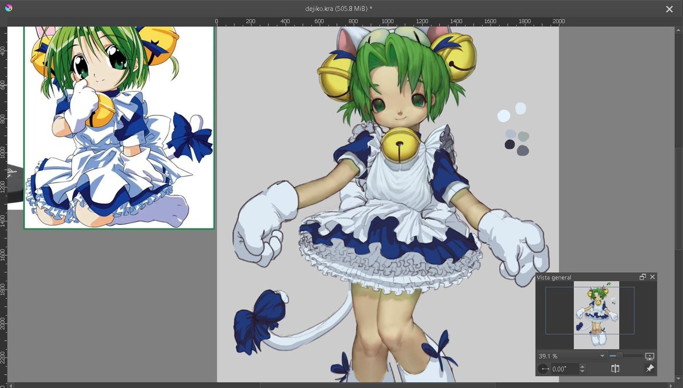The image size is (683, 388).
Task: Click the fit-to-screen monitor icon
Action: pyautogui.click(x=650, y=356)
